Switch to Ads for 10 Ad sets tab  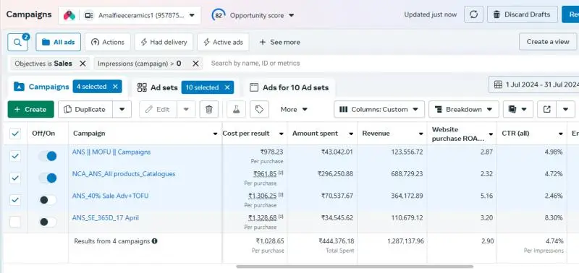pos(289,87)
